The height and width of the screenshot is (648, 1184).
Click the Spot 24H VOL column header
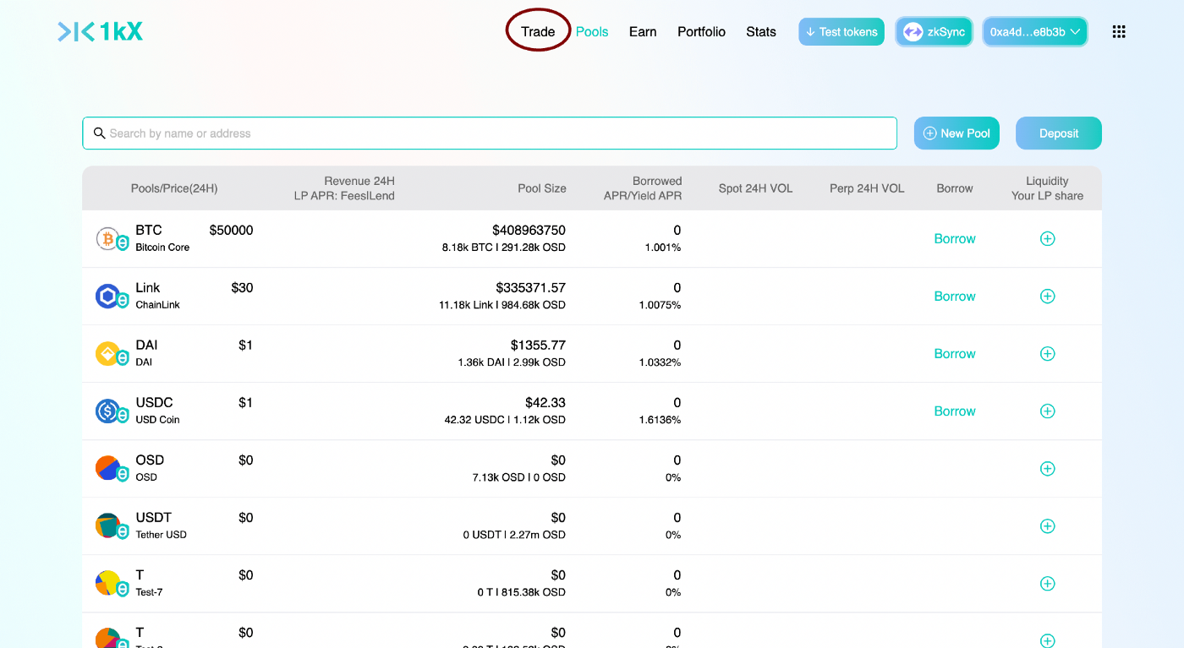pyautogui.click(x=755, y=188)
